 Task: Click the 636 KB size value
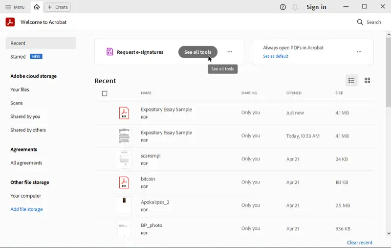click(343, 229)
